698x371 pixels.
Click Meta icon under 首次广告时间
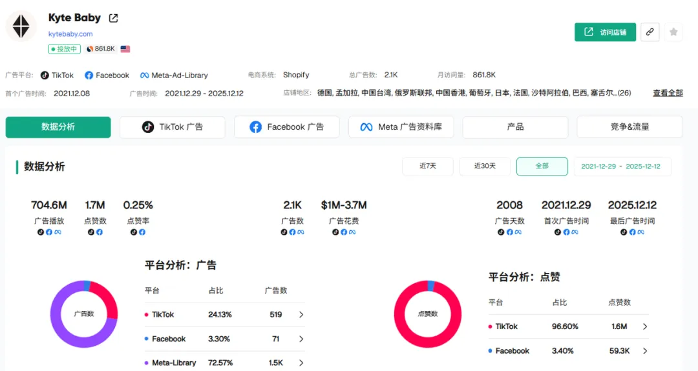click(x=575, y=232)
